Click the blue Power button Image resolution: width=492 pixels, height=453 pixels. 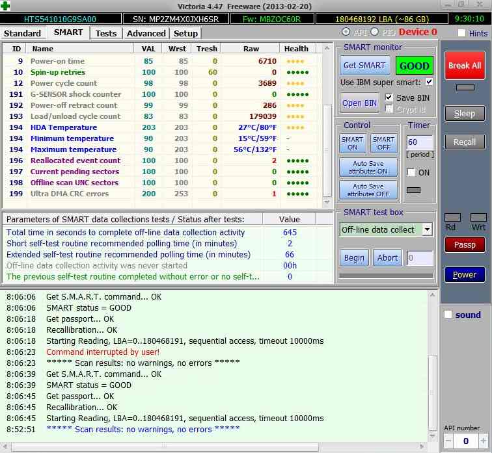click(465, 274)
